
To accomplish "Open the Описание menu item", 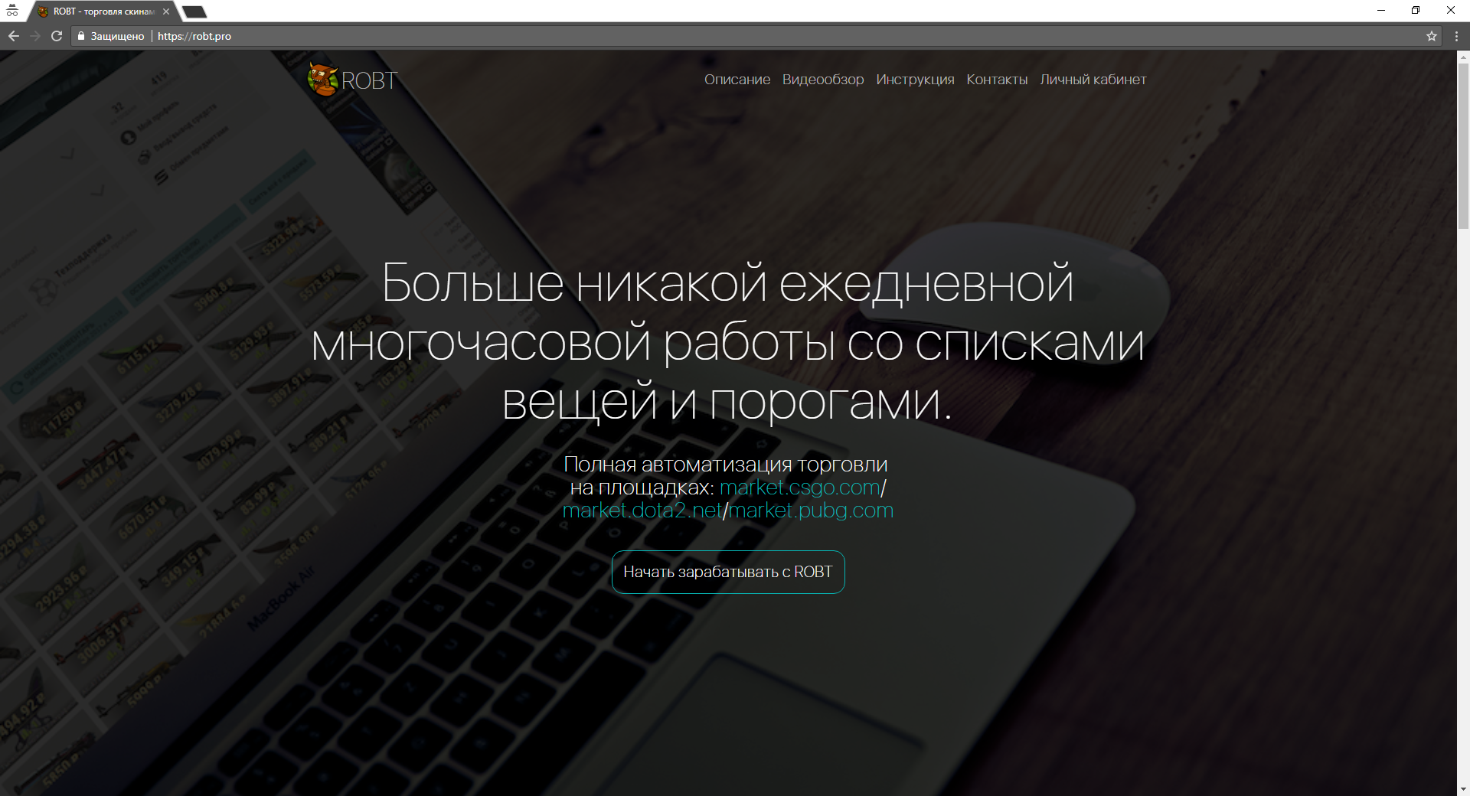I will click(x=737, y=80).
